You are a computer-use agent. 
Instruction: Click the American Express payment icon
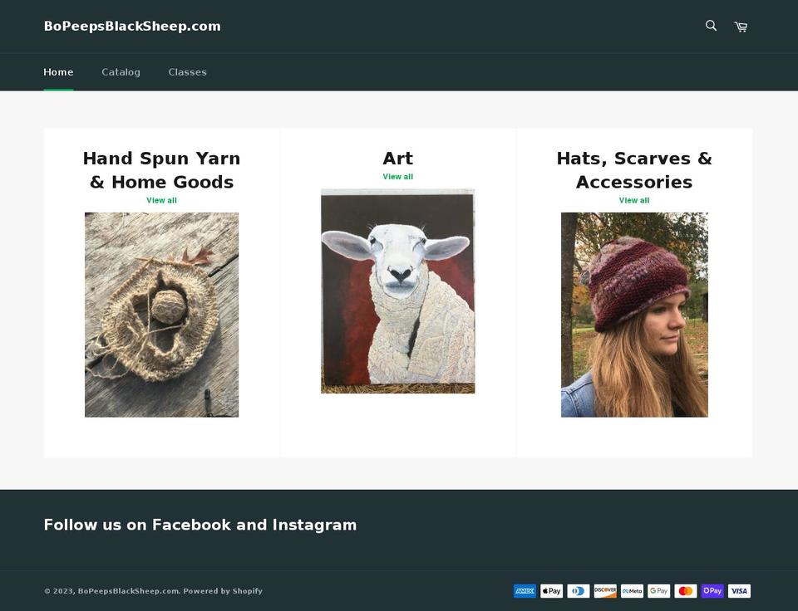click(525, 591)
